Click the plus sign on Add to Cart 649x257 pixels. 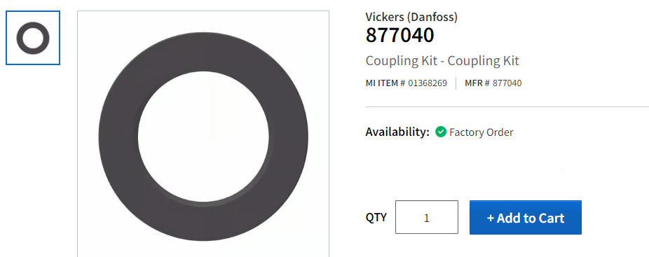[x=491, y=218]
